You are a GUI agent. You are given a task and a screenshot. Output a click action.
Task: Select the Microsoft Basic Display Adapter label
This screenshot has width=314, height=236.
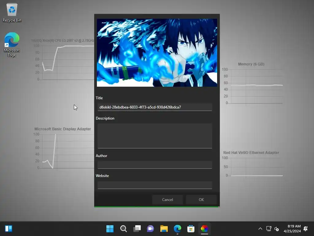pyautogui.click(x=63, y=129)
